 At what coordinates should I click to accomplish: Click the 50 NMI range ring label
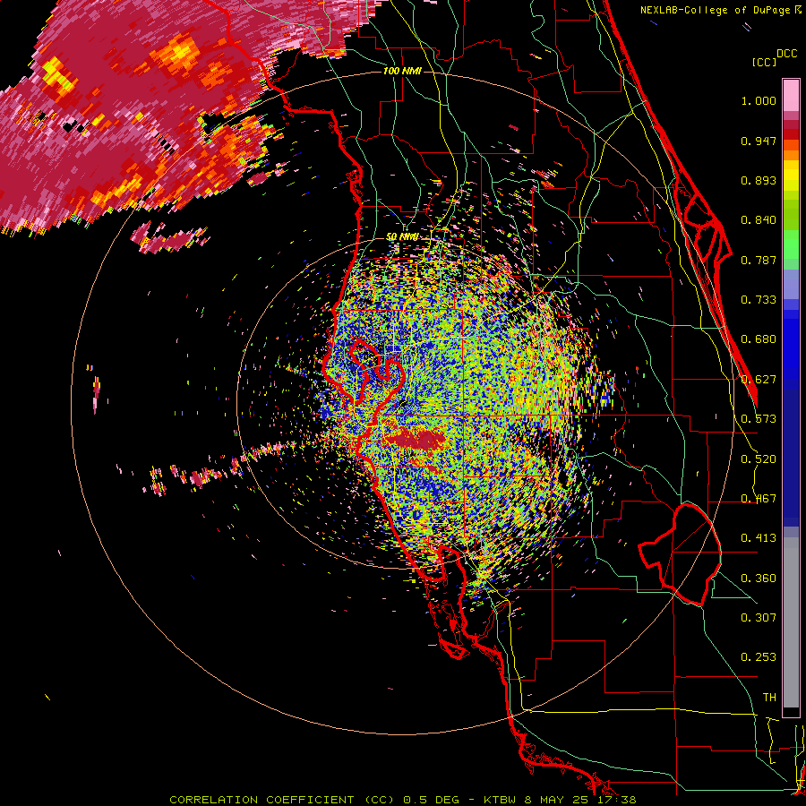[402, 236]
